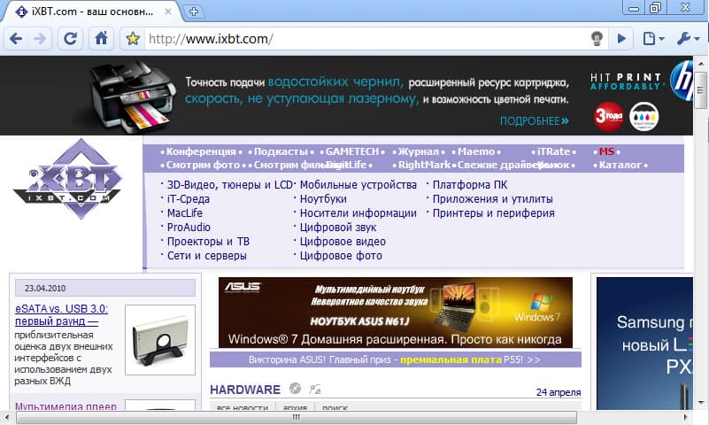Click the HP logo in banner
This screenshot has width=709, height=425.
click(x=682, y=81)
